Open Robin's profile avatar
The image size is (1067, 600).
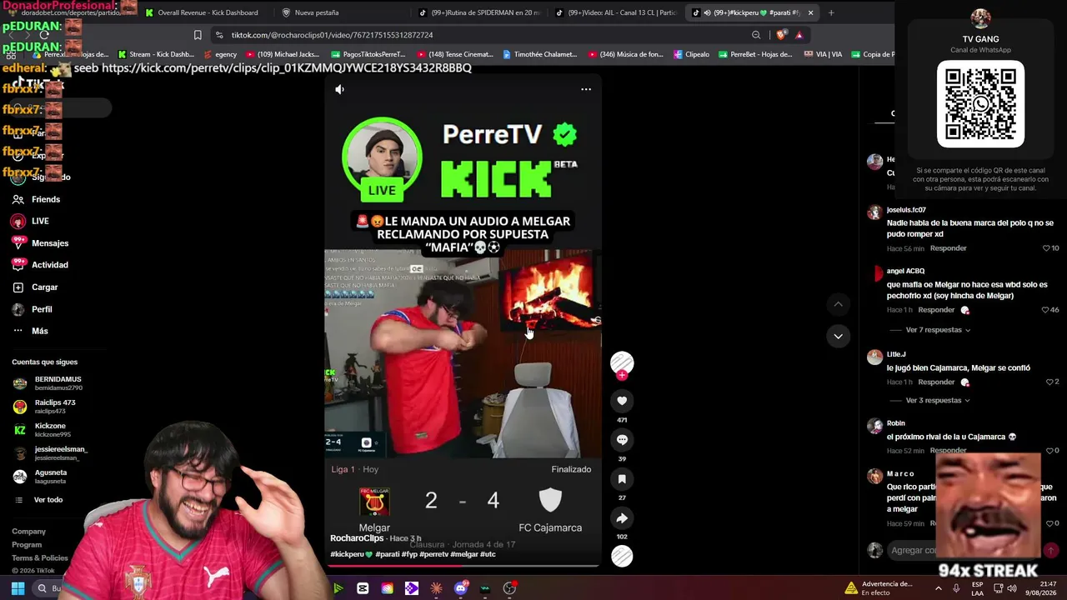(874, 427)
